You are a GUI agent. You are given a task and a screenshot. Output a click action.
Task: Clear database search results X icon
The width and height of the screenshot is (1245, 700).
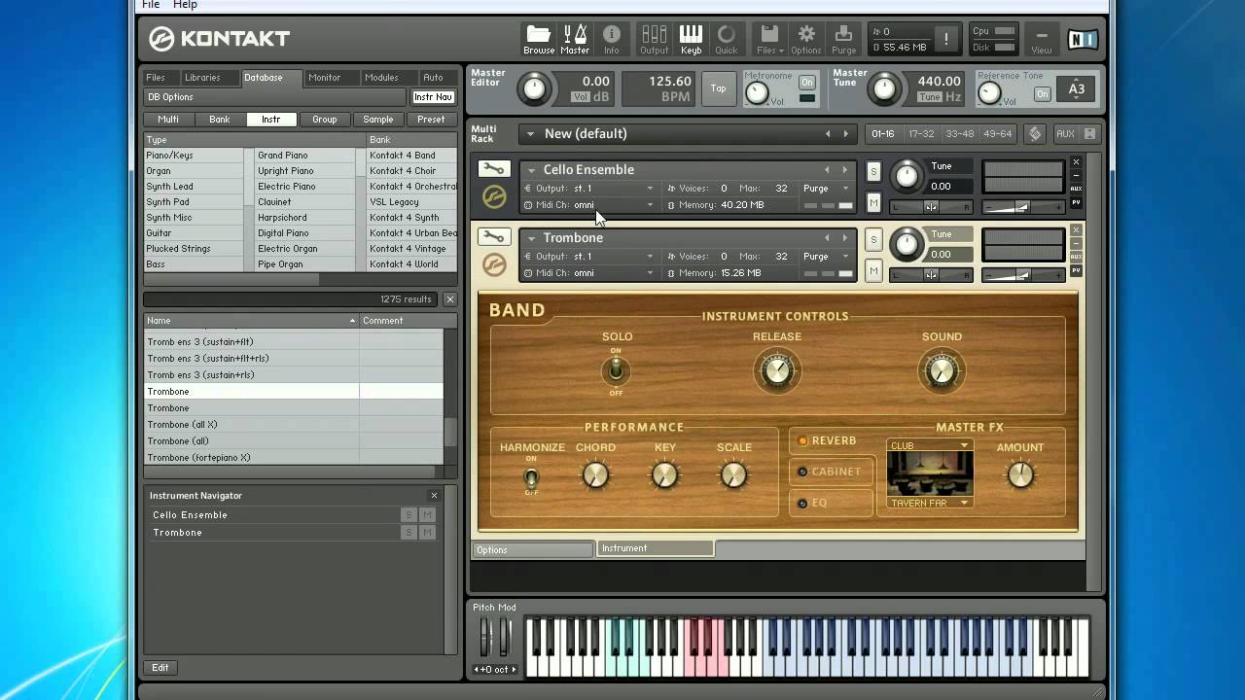point(450,299)
